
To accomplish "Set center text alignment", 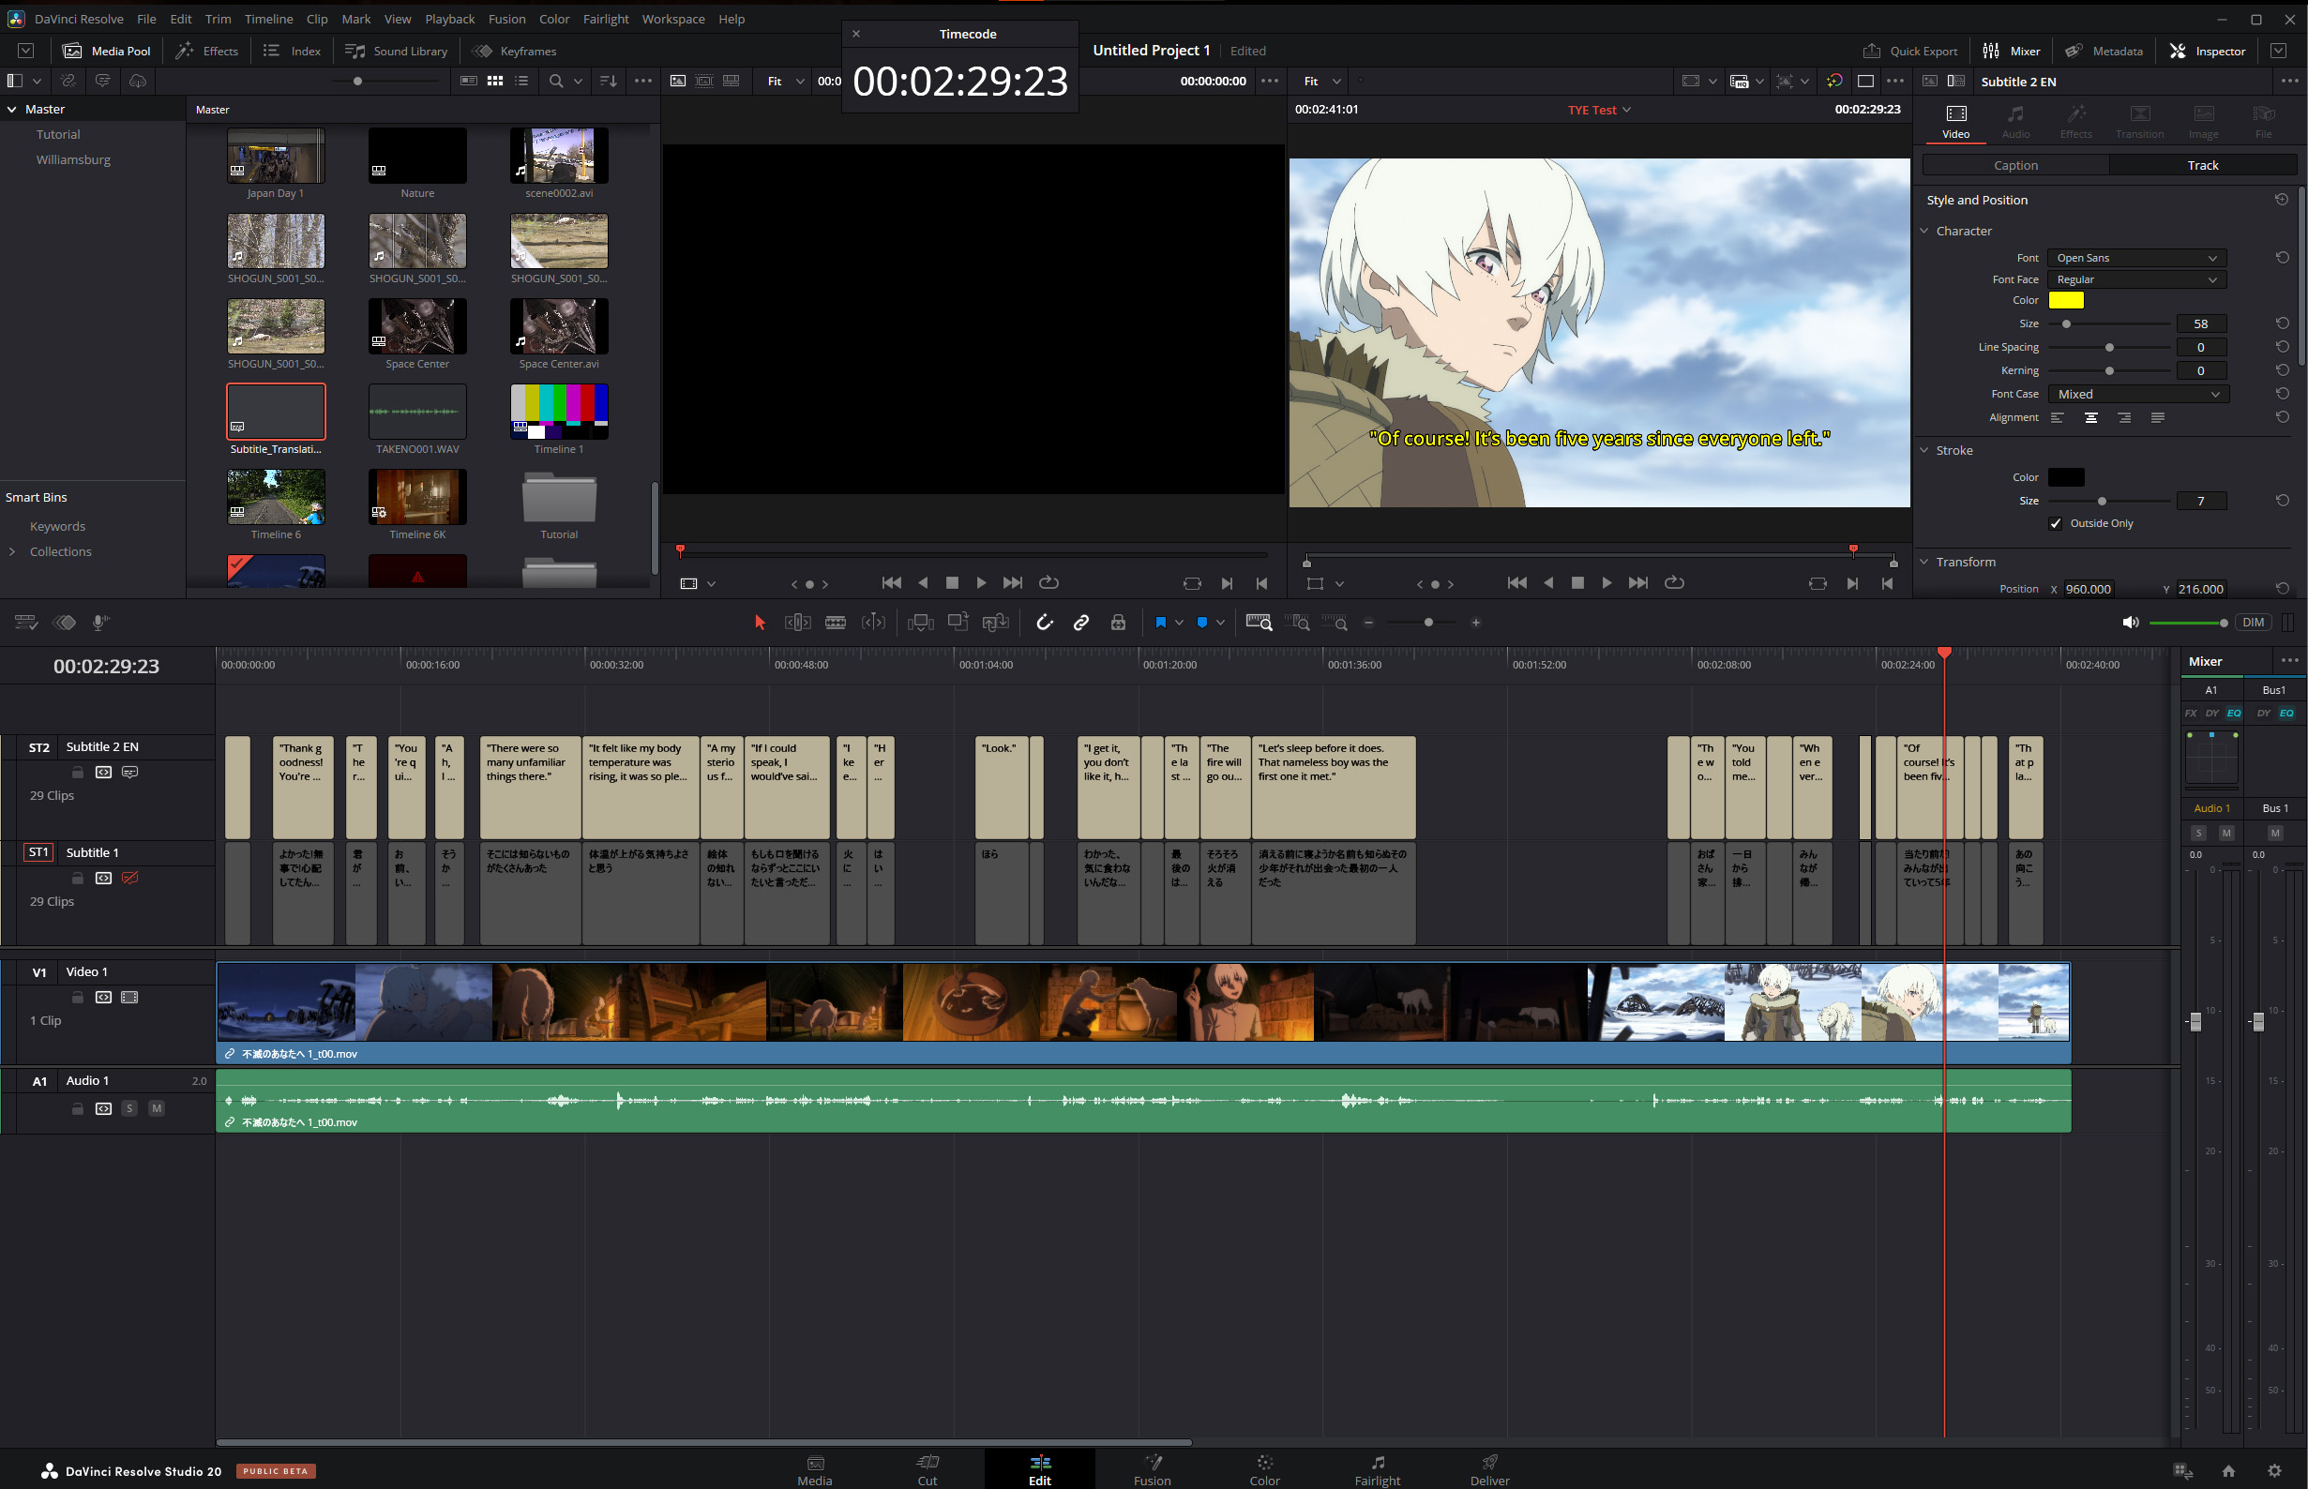I will pyautogui.click(x=2090, y=417).
